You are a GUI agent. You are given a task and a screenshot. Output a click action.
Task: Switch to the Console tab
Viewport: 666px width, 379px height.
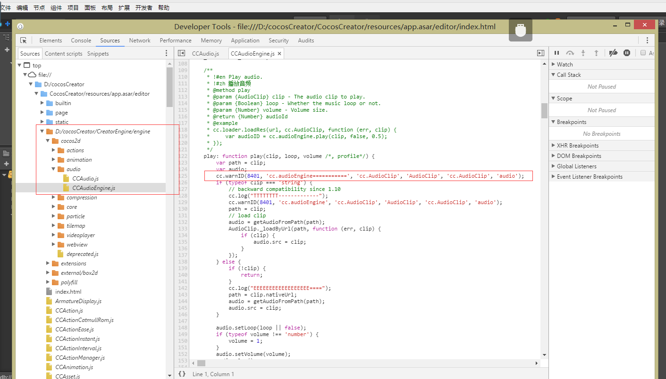81,41
